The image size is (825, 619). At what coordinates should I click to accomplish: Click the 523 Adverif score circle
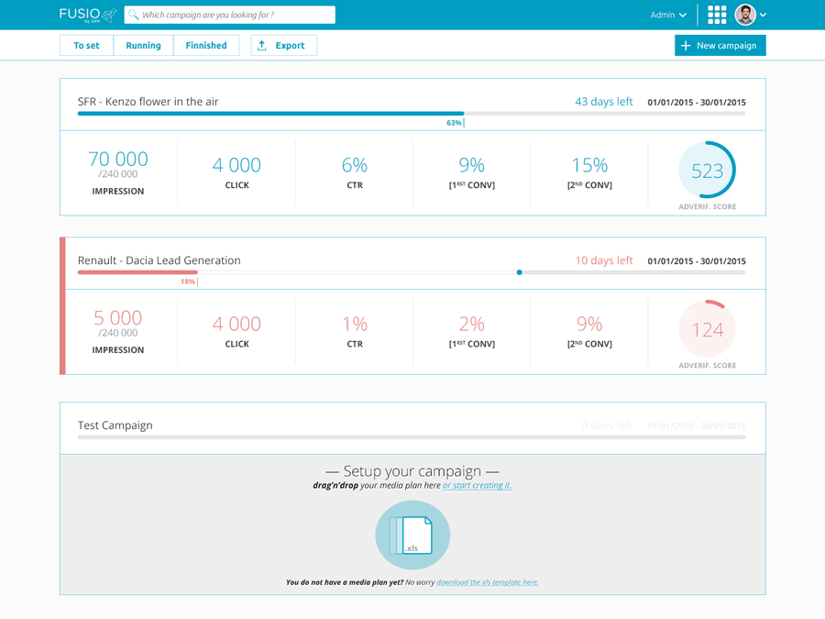click(707, 170)
